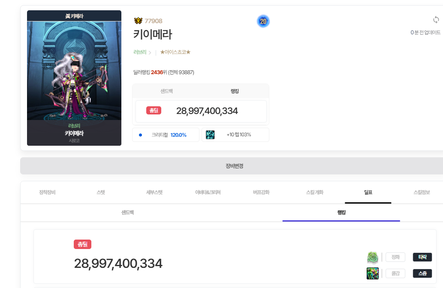Switch to the 스킬개화 tab

click(314, 192)
